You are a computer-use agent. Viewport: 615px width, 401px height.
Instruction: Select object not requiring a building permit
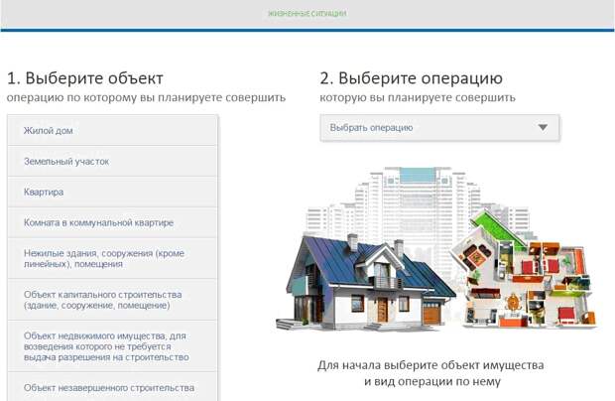click(111, 346)
